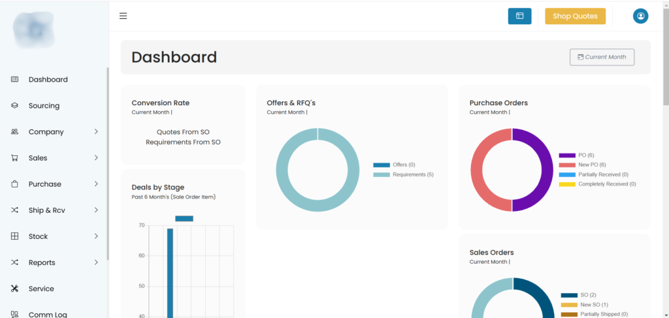Click the Offers & RFQ's title
The height and width of the screenshot is (318, 669).
click(x=291, y=103)
